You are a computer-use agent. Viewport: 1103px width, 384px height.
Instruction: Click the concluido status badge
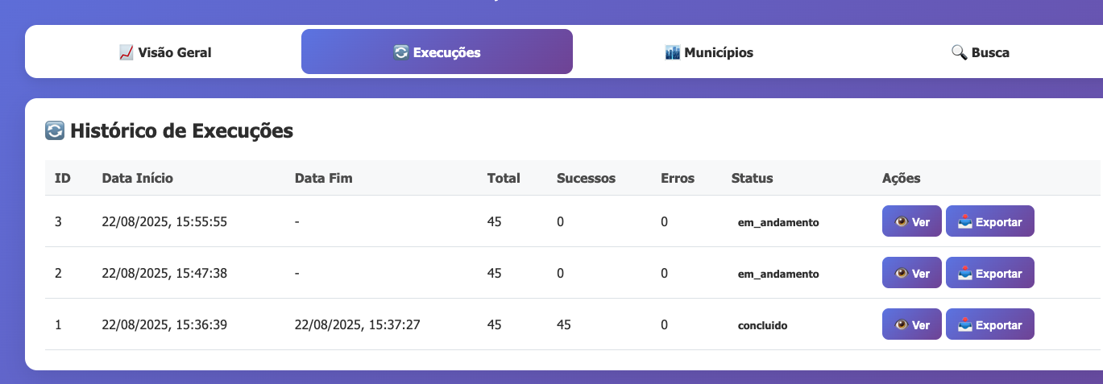(762, 325)
